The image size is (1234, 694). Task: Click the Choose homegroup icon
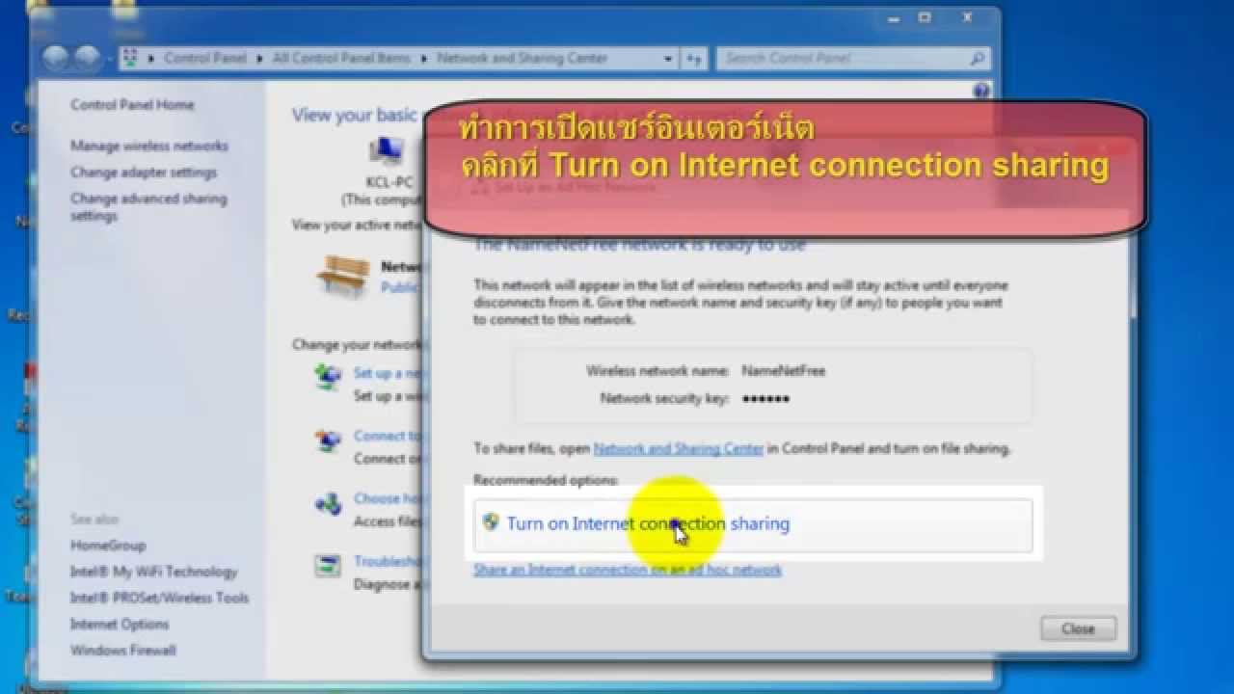click(x=329, y=504)
